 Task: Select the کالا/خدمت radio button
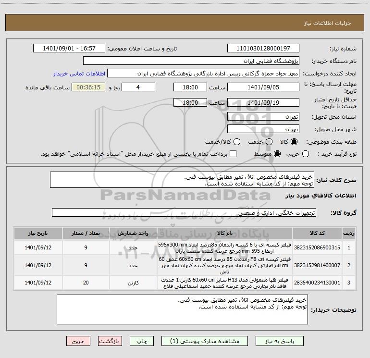click(237, 142)
